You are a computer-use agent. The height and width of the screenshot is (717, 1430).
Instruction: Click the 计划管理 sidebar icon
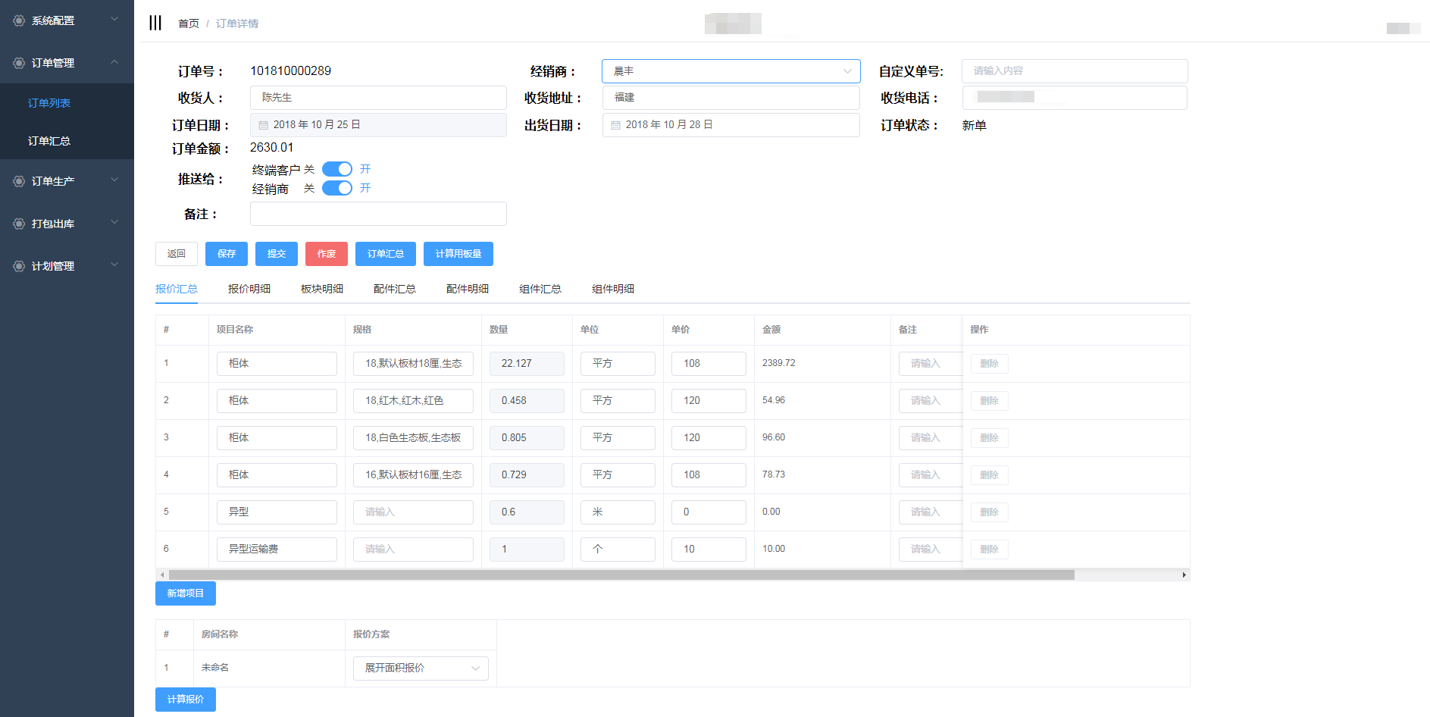(x=19, y=266)
